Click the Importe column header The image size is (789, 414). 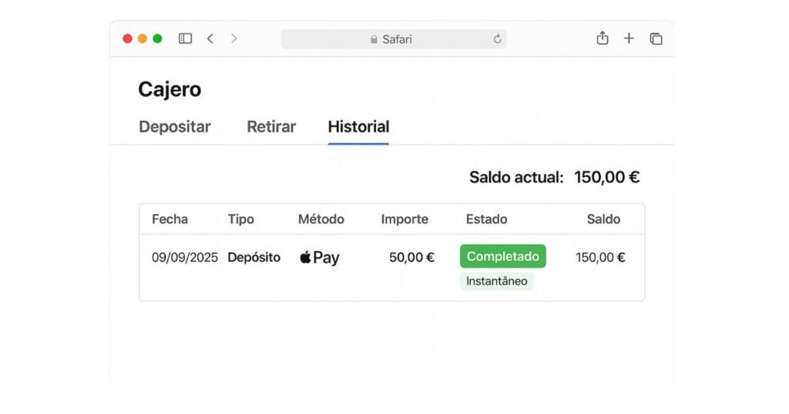(x=405, y=219)
